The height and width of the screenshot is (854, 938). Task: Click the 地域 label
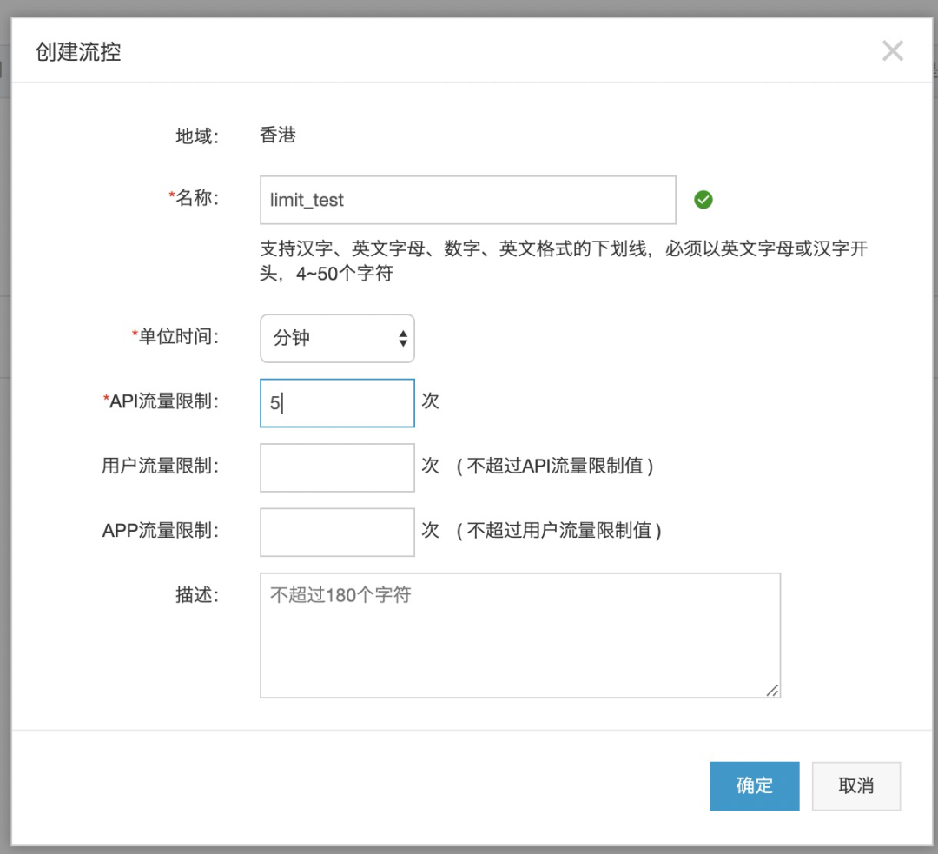point(197,136)
